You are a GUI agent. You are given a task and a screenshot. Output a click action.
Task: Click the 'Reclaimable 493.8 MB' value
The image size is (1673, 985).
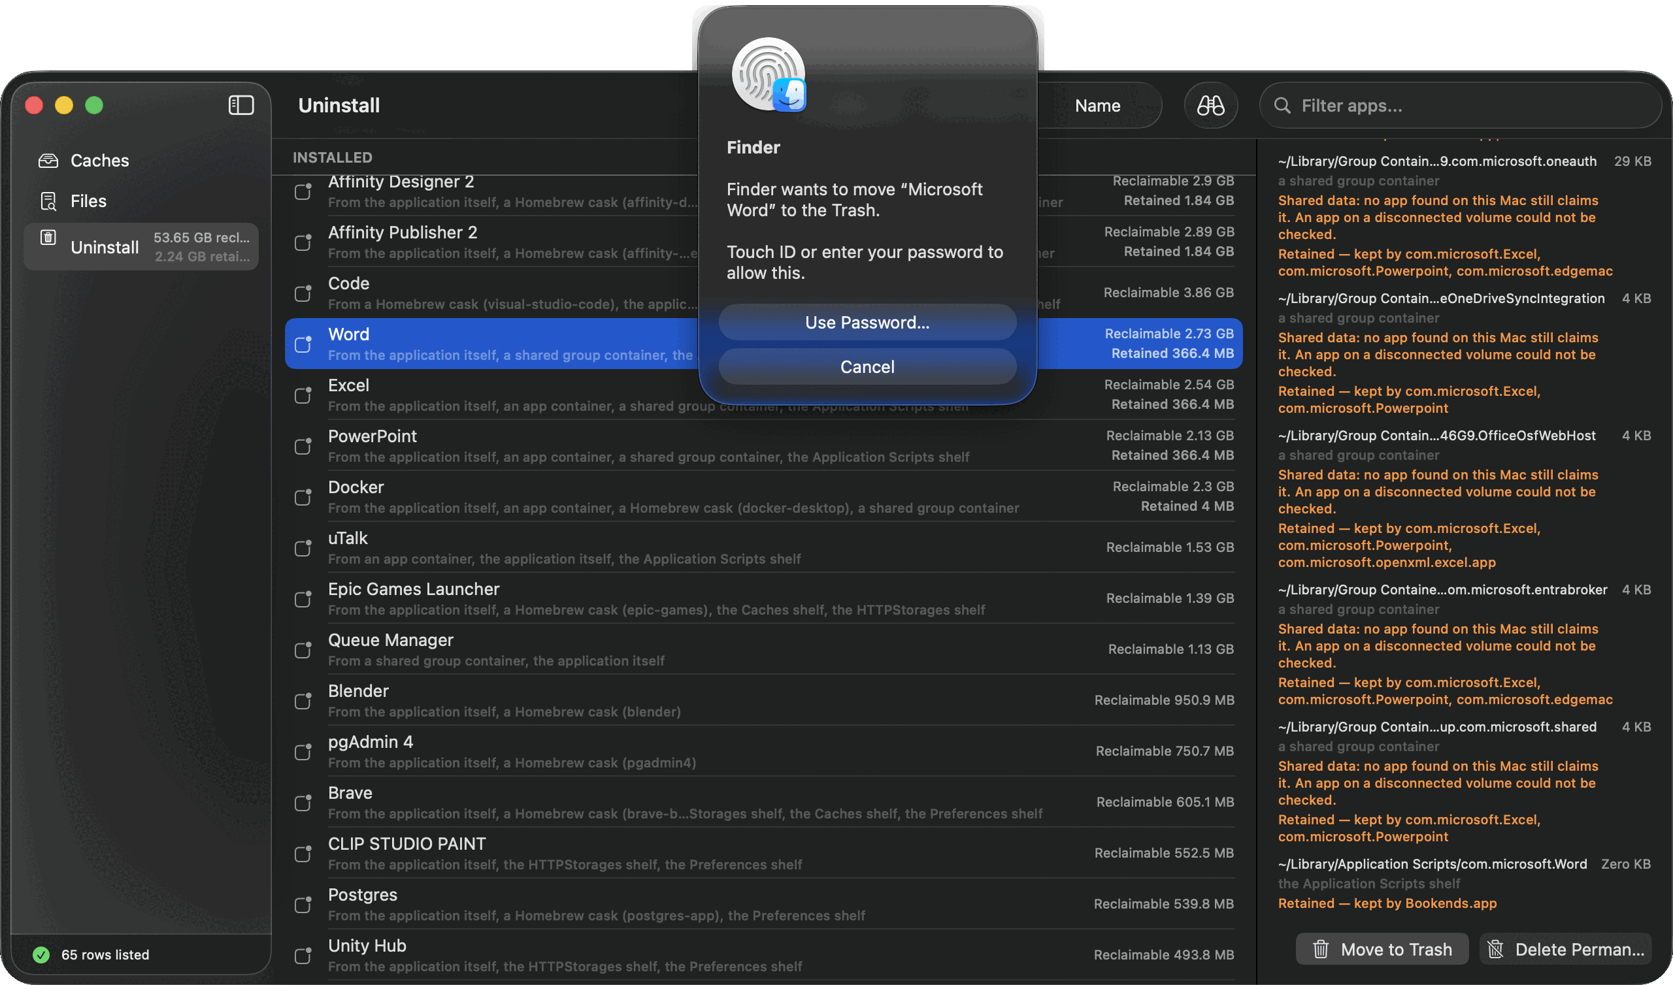(x=1165, y=955)
